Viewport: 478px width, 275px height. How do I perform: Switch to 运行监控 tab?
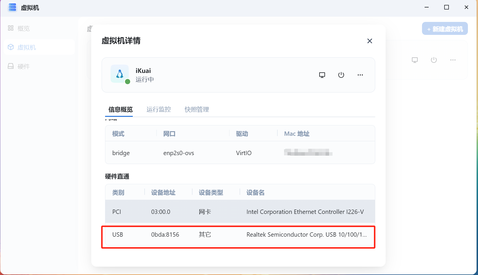coord(159,110)
